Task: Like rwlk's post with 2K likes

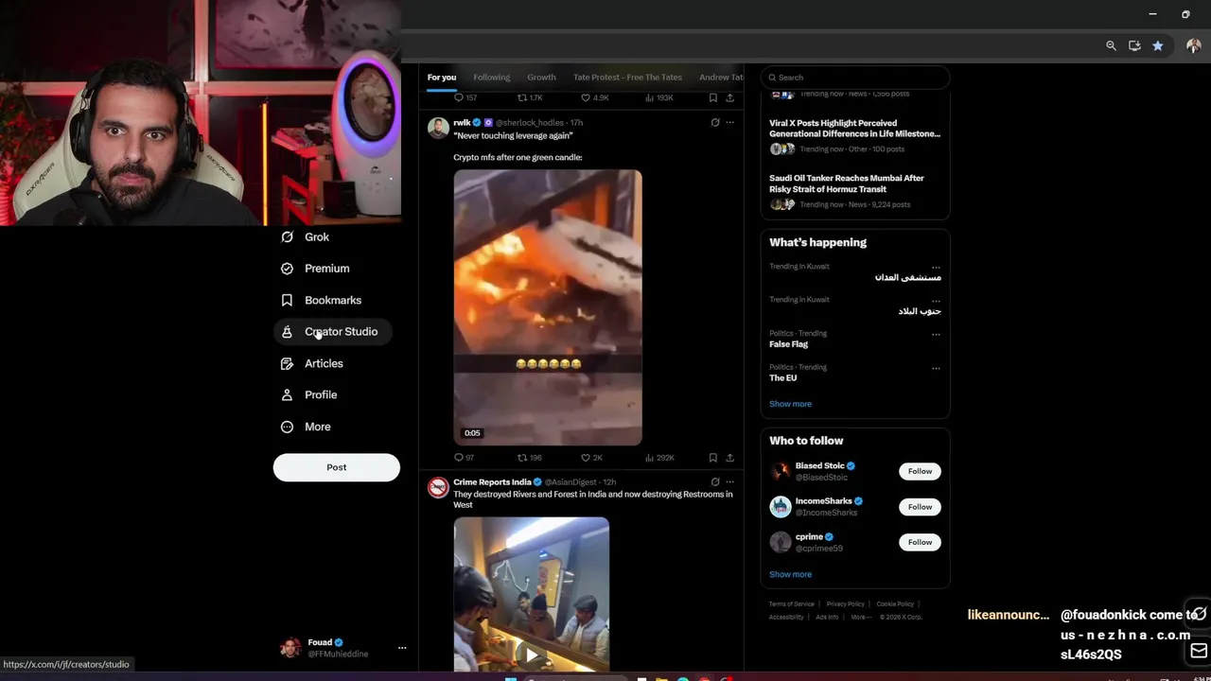Action: point(591,458)
